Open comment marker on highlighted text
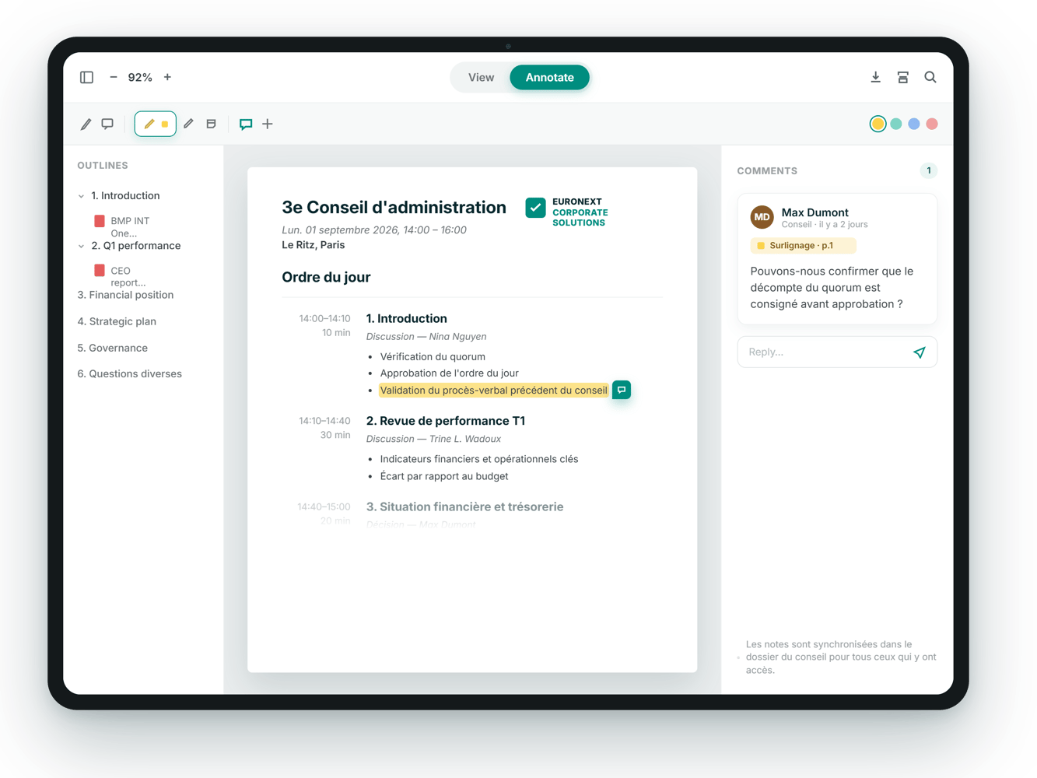Image resolution: width=1037 pixels, height=778 pixels. (622, 390)
